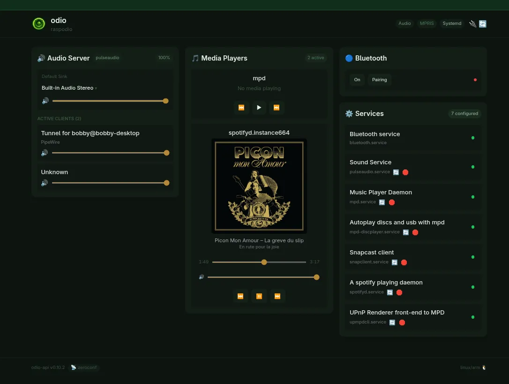Restart the spotifyd.service

pos(389,292)
